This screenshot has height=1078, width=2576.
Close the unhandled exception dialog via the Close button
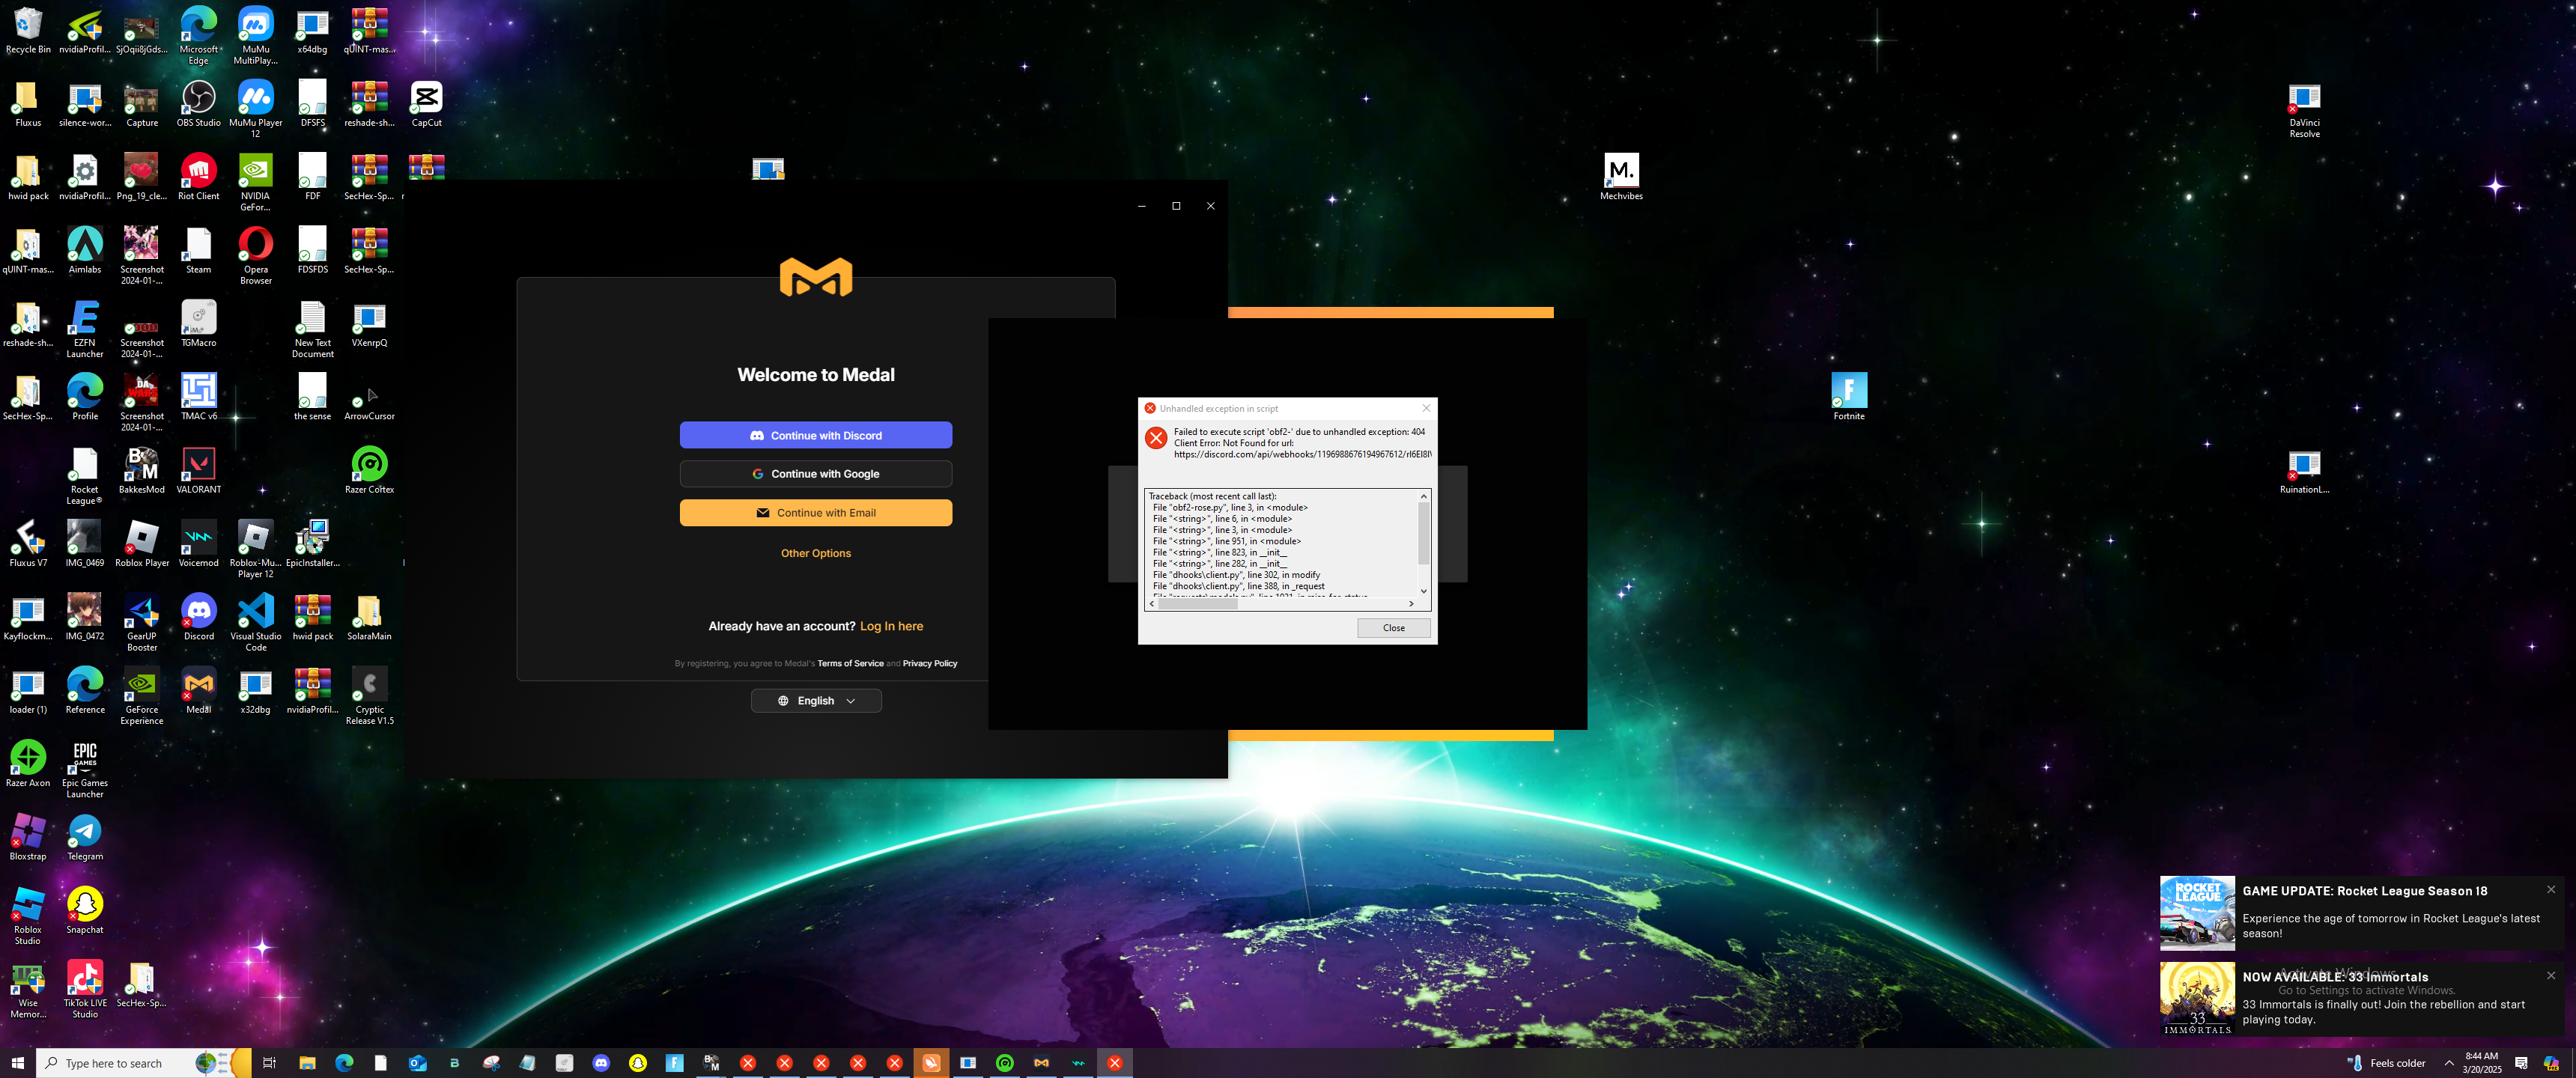1393,628
